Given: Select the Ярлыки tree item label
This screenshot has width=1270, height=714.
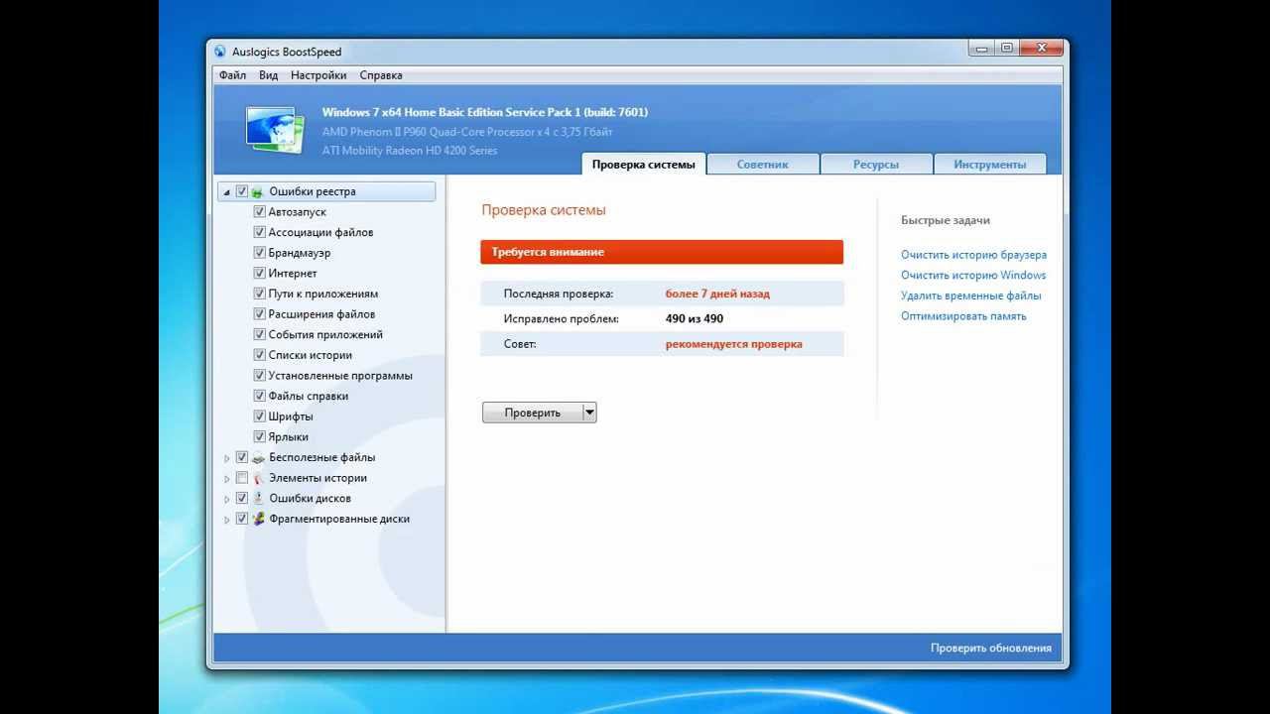Looking at the screenshot, I should pos(288,436).
